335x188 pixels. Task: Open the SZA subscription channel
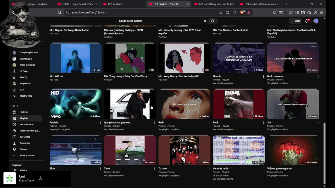pyautogui.click(x=26, y=90)
